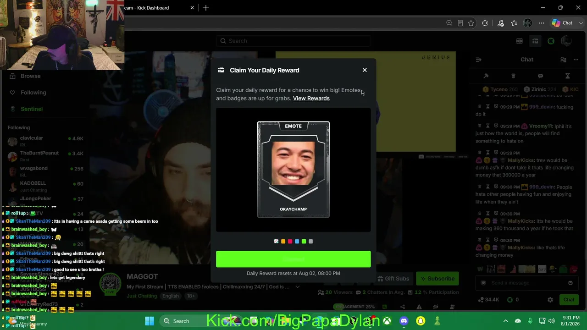Open Xbox app from the taskbar
This screenshot has height=330, width=587.
click(387, 321)
